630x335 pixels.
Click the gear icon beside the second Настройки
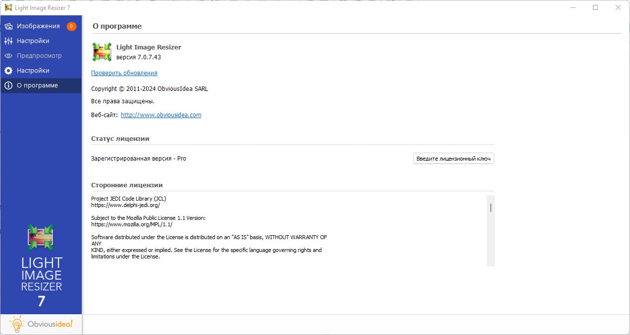tap(8, 71)
